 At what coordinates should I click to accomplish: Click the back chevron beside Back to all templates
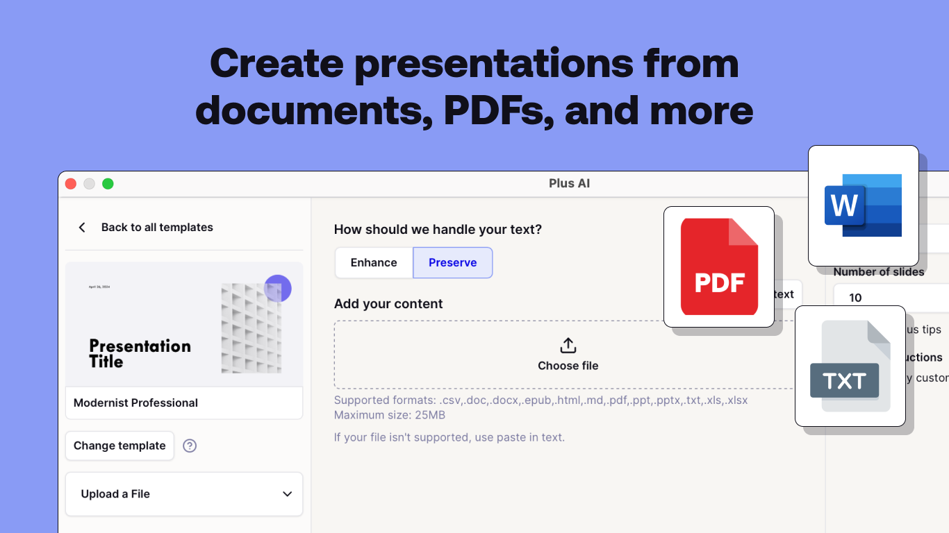click(x=81, y=227)
